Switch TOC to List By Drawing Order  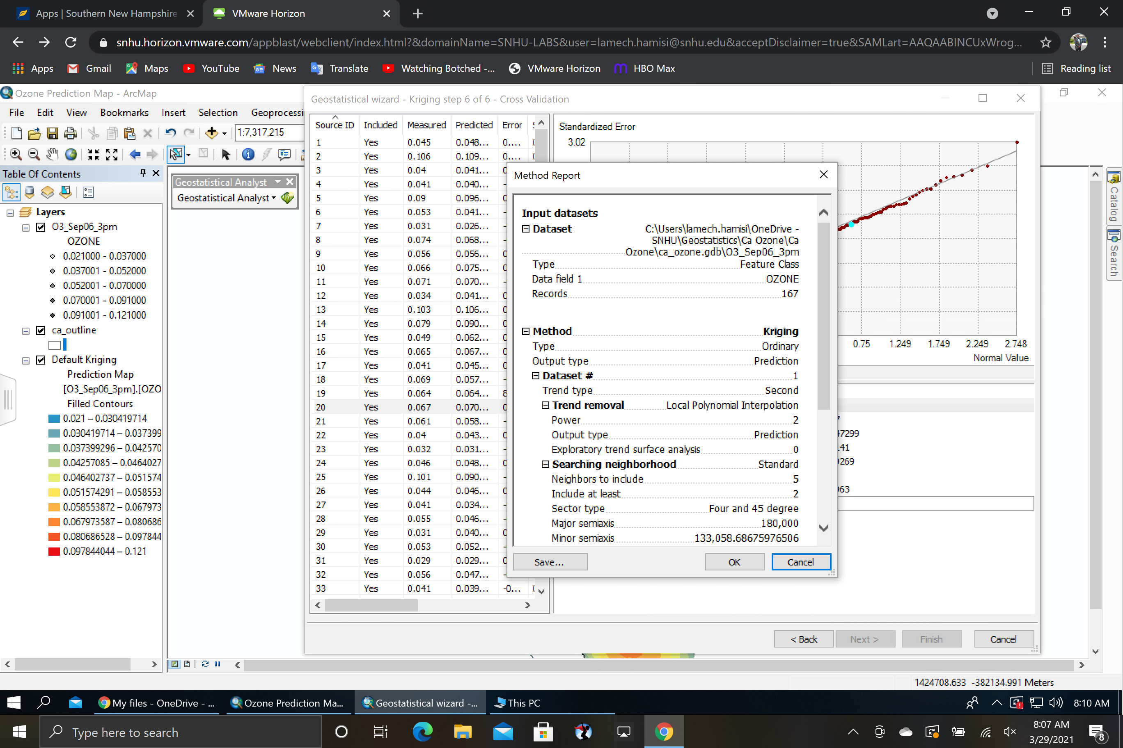pyautogui.click(x=11, y=192)
